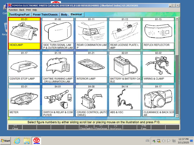Viewport: 194px width, 145px height.
Task: Click the security warning tray icon
Action: click(159, 141)
